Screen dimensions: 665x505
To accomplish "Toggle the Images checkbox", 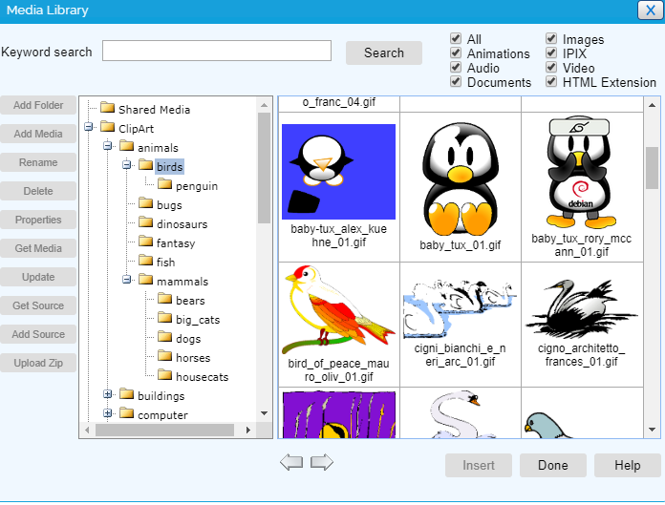I will (551, 38).
